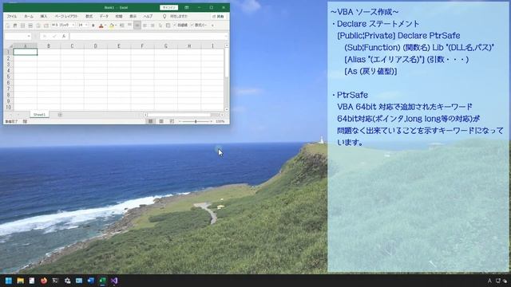Viewport: 511px width, 287px height.
Task: Toggle Bold formatting
Action: point(93,26)
